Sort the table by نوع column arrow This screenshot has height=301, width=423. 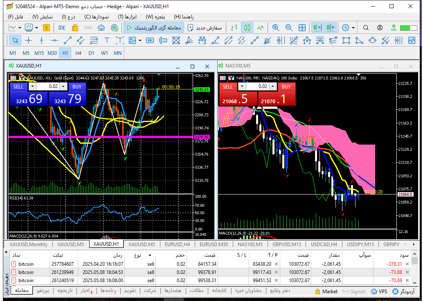150,255
